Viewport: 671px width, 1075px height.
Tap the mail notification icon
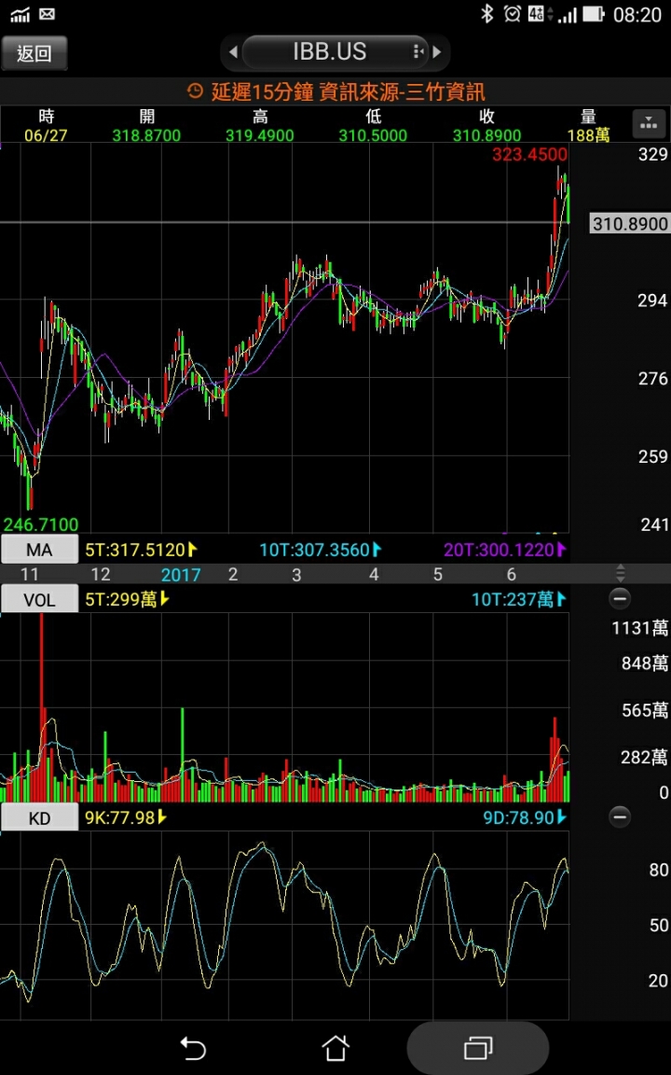point(48,14)
